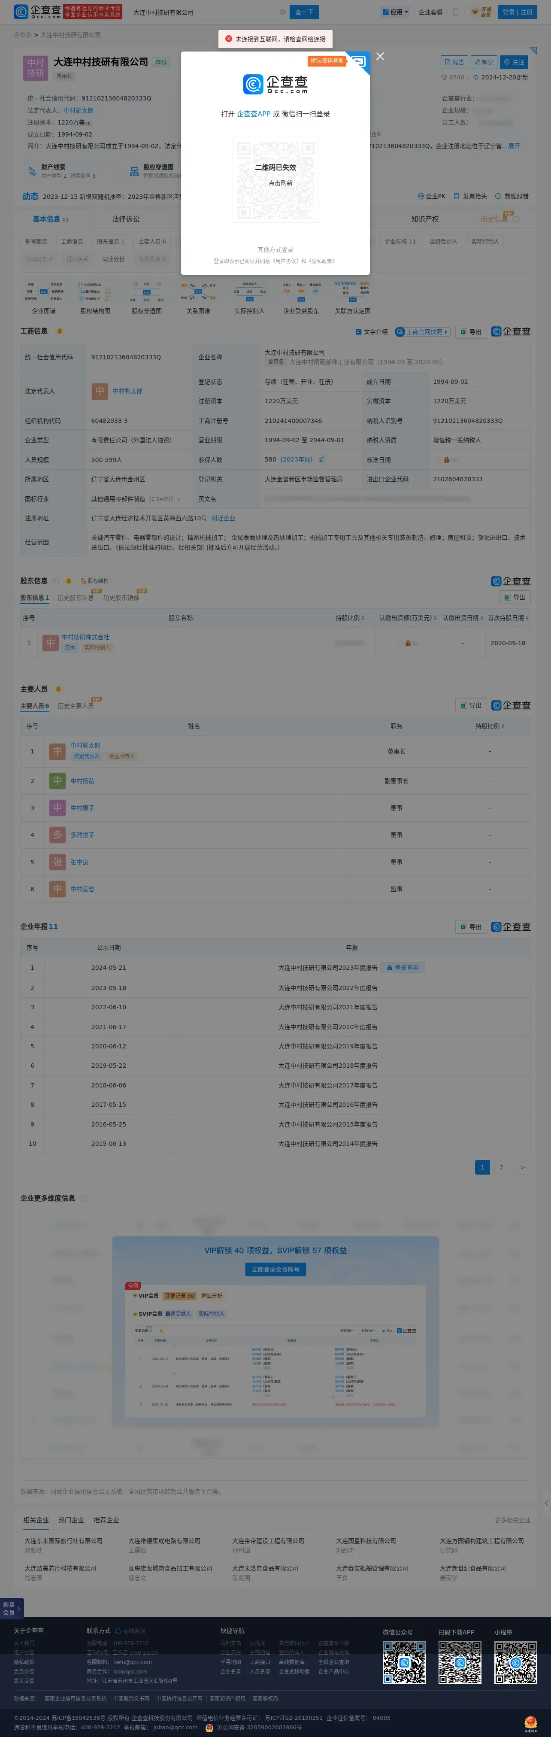Click the 2023年报 trend chart icon
Viewport: 551px width, 1737px height.
[x=321, y=460]
